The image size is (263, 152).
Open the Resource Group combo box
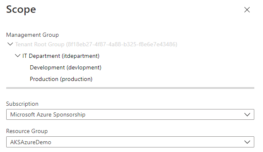130,142
